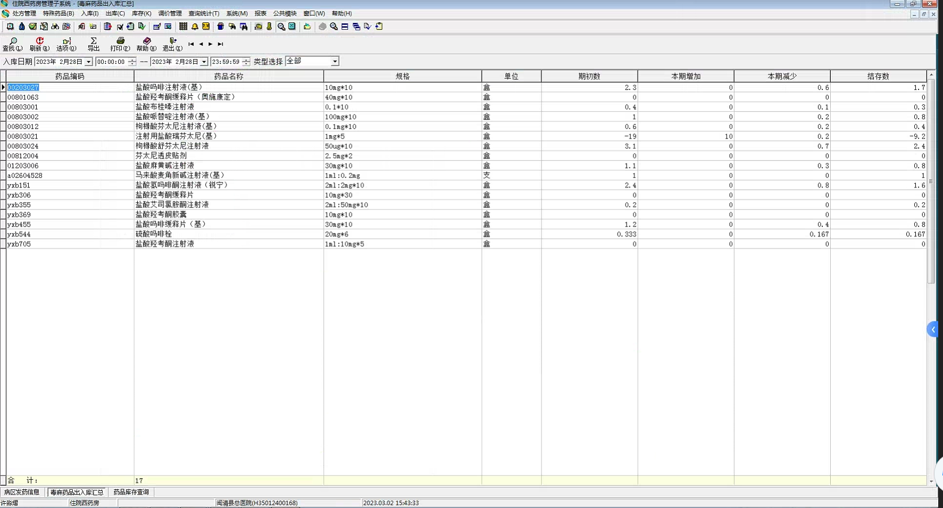This screenshot has width=943, height=508.
Task: Click the 2ml:50mg*10 specification cell
Action: pyautogui.click(x=403, y=205)
